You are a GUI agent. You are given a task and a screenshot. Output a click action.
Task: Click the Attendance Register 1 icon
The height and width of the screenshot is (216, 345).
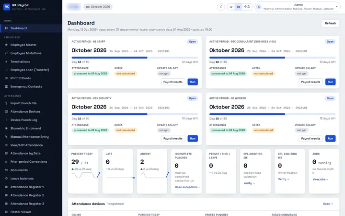click(x=6, y=187)
